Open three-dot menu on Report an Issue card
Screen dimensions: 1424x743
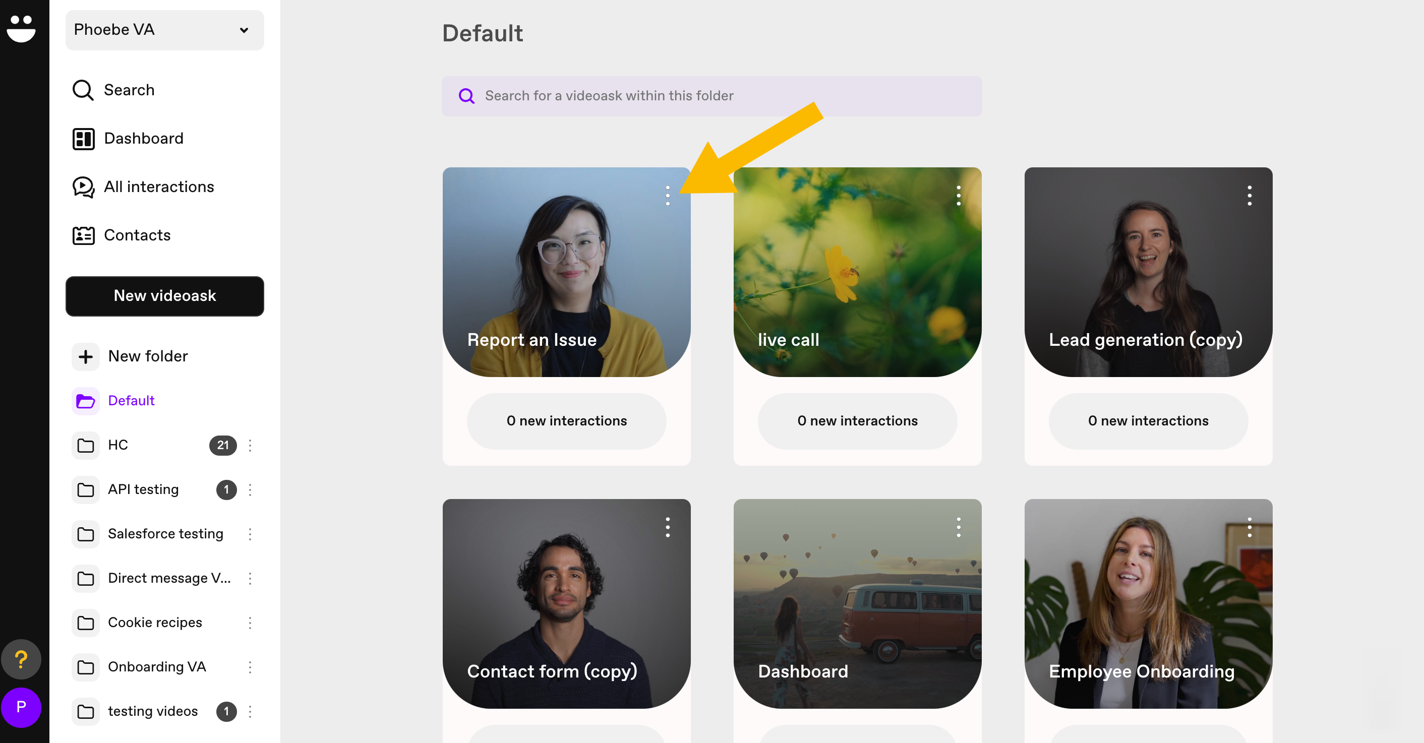click(x=667, y=196)
